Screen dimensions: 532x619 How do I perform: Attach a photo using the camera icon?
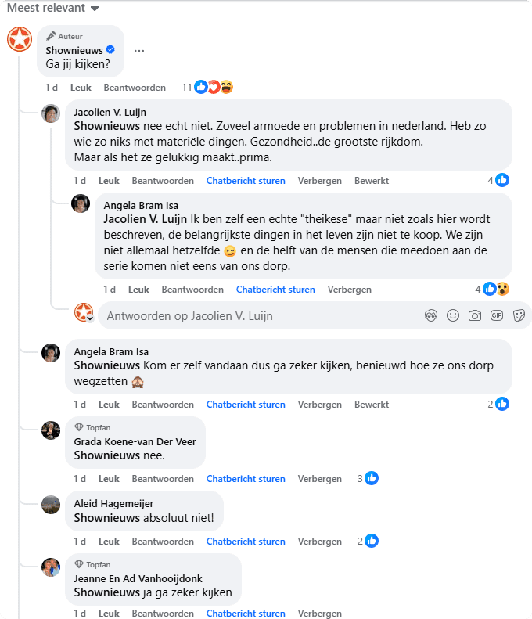[474, 316]
